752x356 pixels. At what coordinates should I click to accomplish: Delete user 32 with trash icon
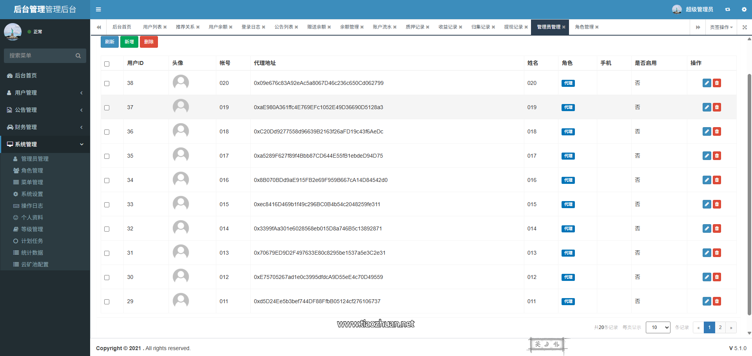pos(717,228)
